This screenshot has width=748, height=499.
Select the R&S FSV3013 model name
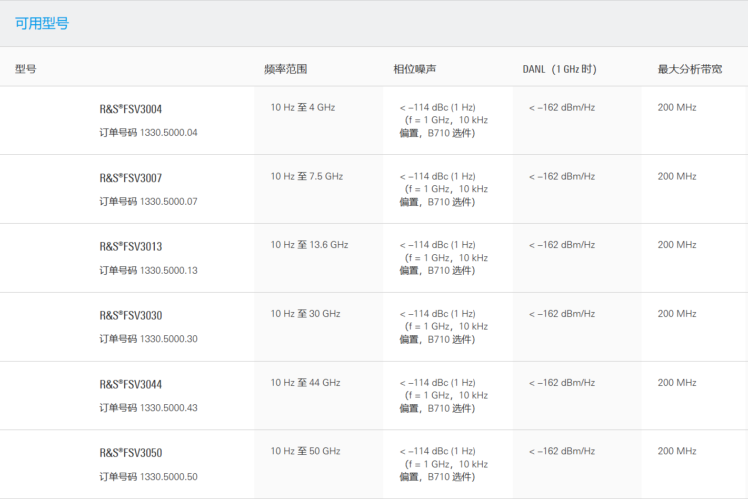click(x=131, y=246)
